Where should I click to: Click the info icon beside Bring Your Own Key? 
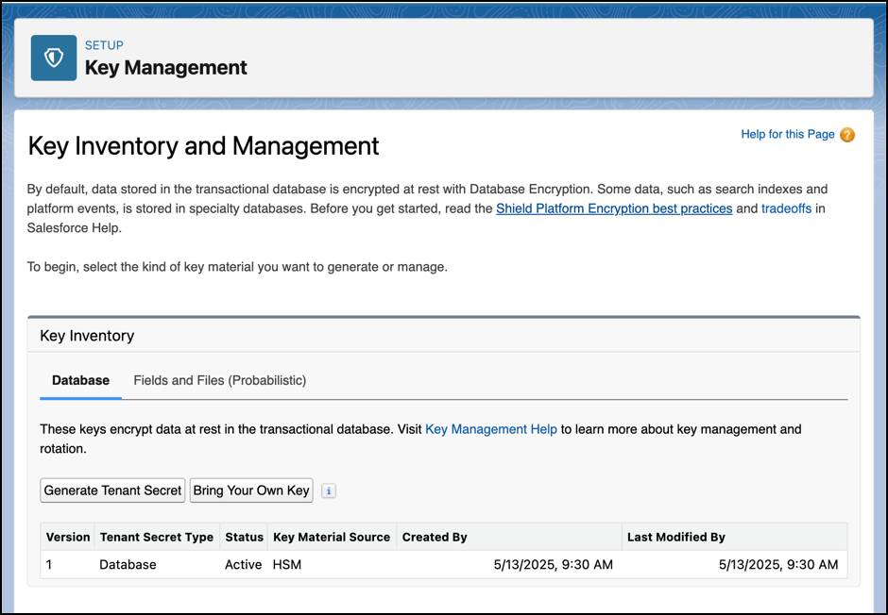coord(329,490)
